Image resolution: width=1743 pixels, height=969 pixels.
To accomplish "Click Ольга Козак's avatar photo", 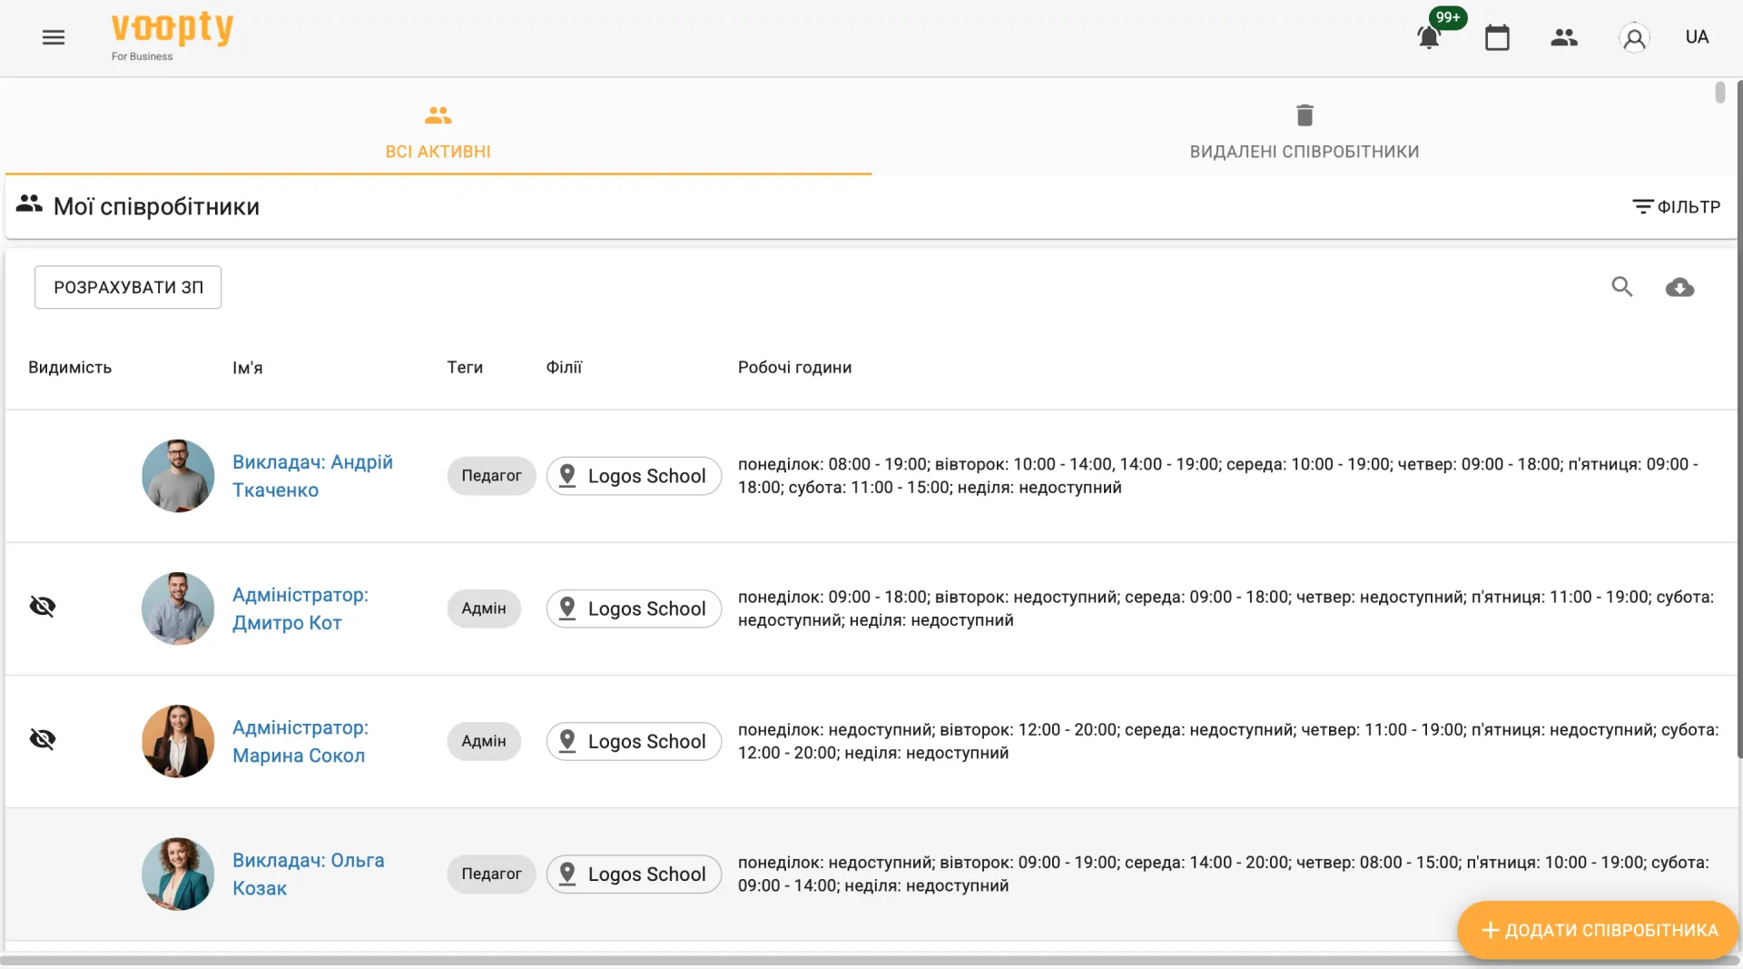I will click(178, 874).
